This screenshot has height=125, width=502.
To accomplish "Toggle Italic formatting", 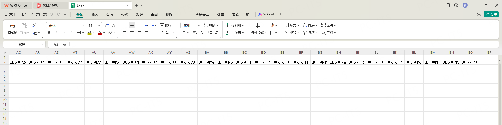I will 56,33.
